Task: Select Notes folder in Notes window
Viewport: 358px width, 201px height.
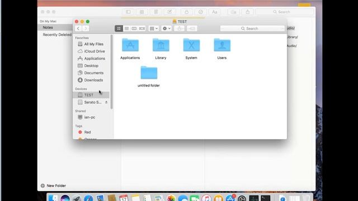Action: click(55, 27)
